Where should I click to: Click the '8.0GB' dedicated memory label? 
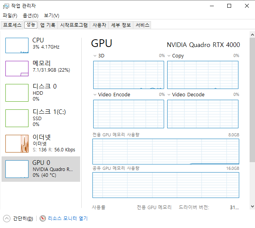(x=234, y=135)
